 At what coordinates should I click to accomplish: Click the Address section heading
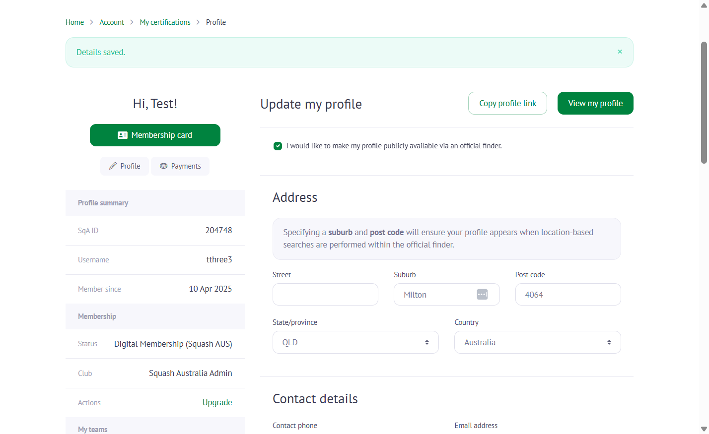[x=295, y=197]
